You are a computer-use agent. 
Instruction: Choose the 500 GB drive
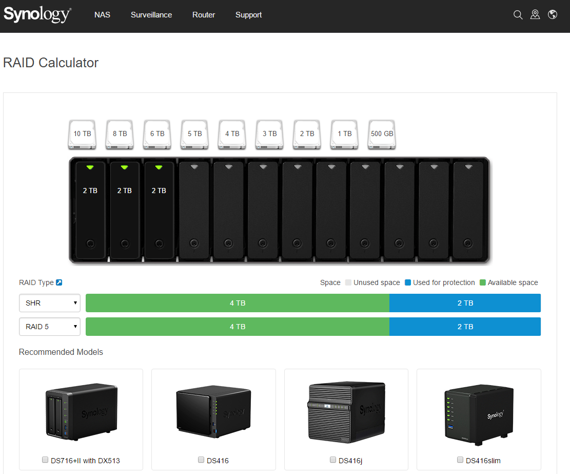point(381,134)
